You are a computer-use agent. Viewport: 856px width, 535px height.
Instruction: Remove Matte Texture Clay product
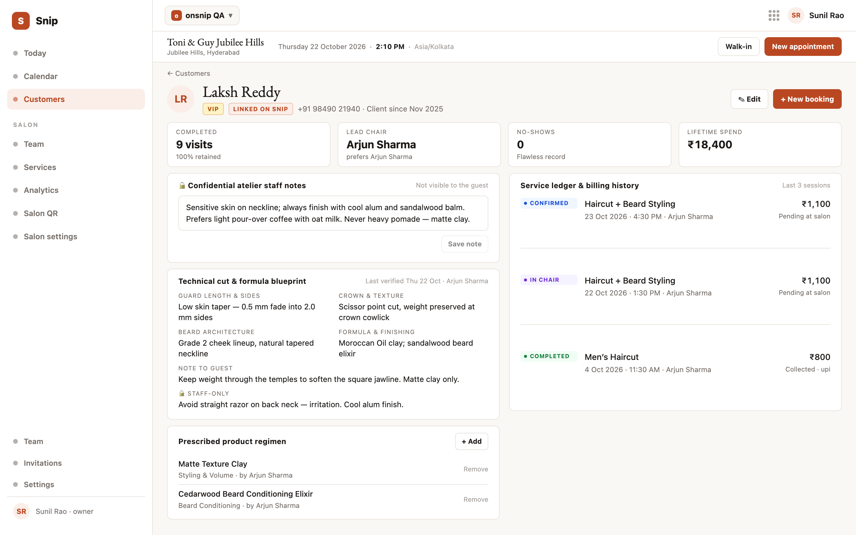click(475, 469)
